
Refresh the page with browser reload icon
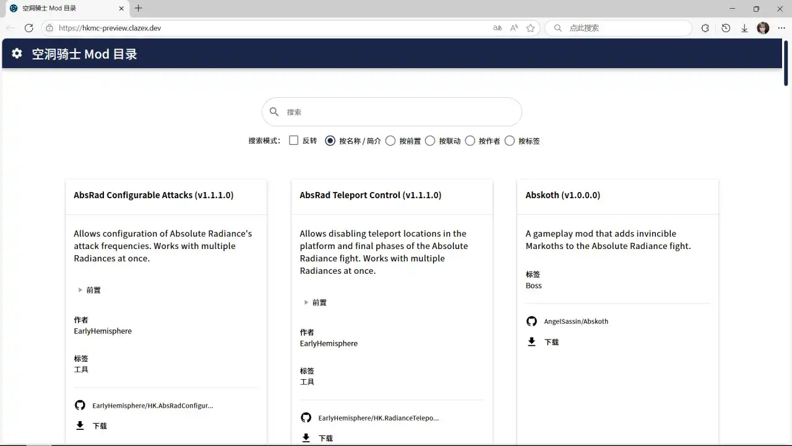click(28, 28)
